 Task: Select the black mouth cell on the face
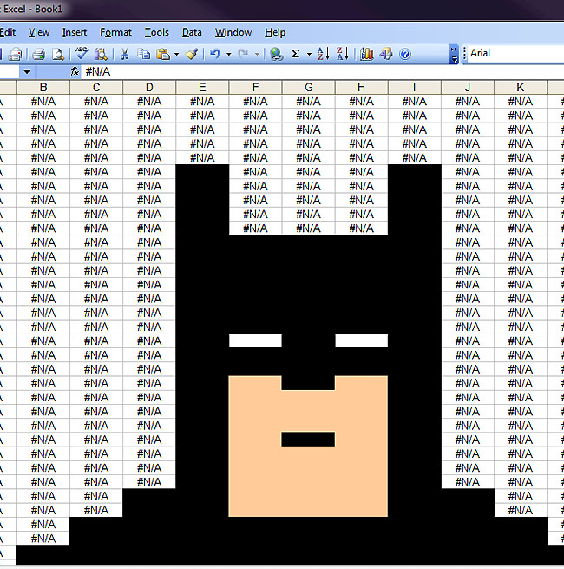tap(308, 440)
